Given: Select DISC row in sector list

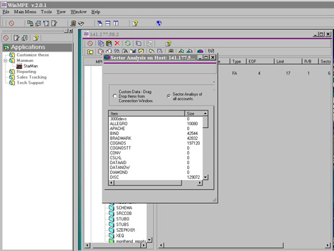Looking at the screenshot, I should [x=155, y=177].
